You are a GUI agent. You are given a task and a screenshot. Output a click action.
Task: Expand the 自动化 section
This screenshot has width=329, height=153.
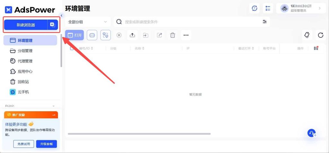53,106
